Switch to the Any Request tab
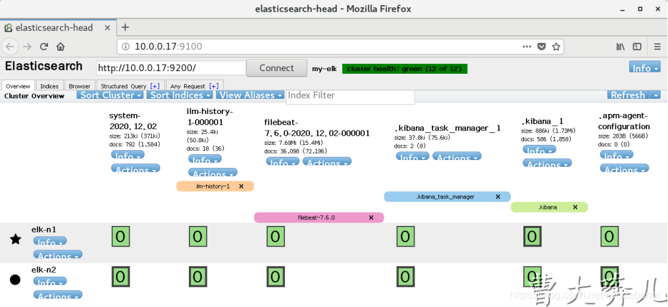 click(195, 86)
